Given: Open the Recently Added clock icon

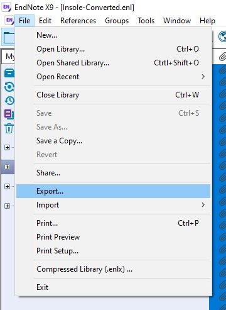Looking at the screenshot, I should pyautogui.click(x=9, y=101).
